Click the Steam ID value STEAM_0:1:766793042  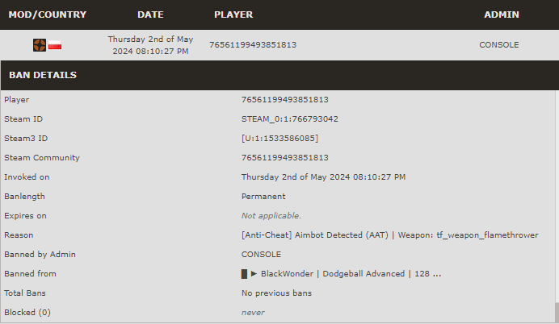pyautogui.click(x=289, y=118)
